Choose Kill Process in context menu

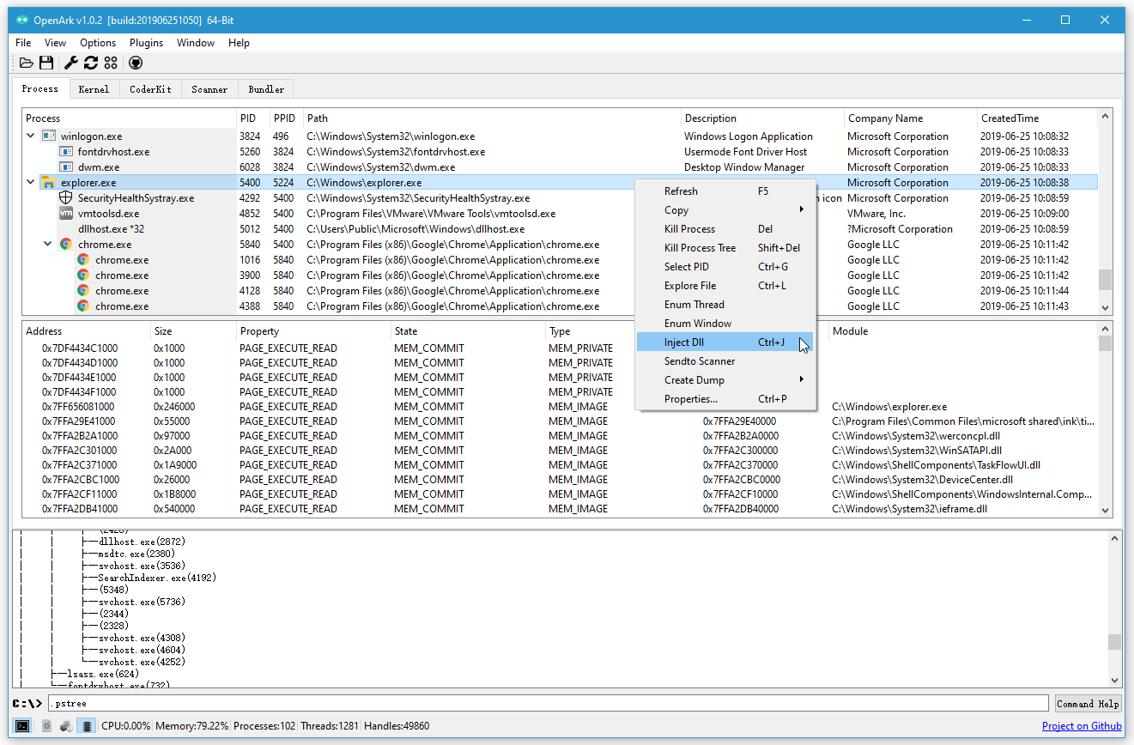click(x=725, y=228)
